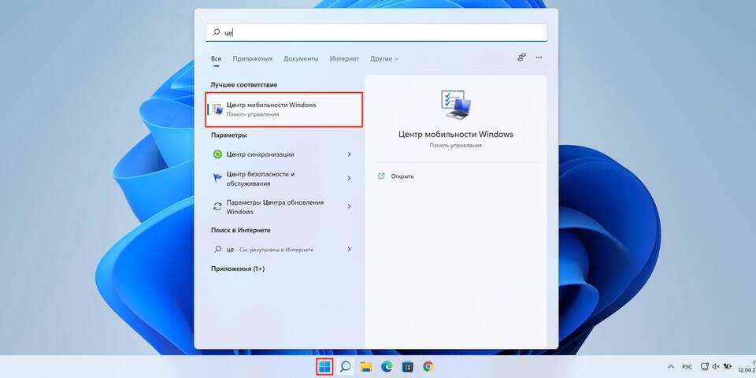Click the network tray icon
The height and width of the screenshot is (378, 756).
pyautogui.click(x=705, y=367)
